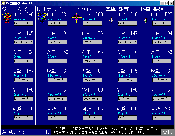Screen dimensions: 175x136
Task: Upgrade 真駆 想等 攻撃 with Lv:1 → 2 button
Action: 127,80
